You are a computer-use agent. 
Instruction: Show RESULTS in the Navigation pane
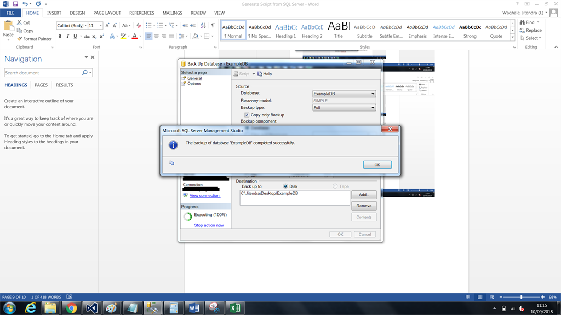pyautogui.click(x=65, y=85)
